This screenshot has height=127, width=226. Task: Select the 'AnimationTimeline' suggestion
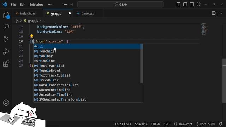[87, 95]
